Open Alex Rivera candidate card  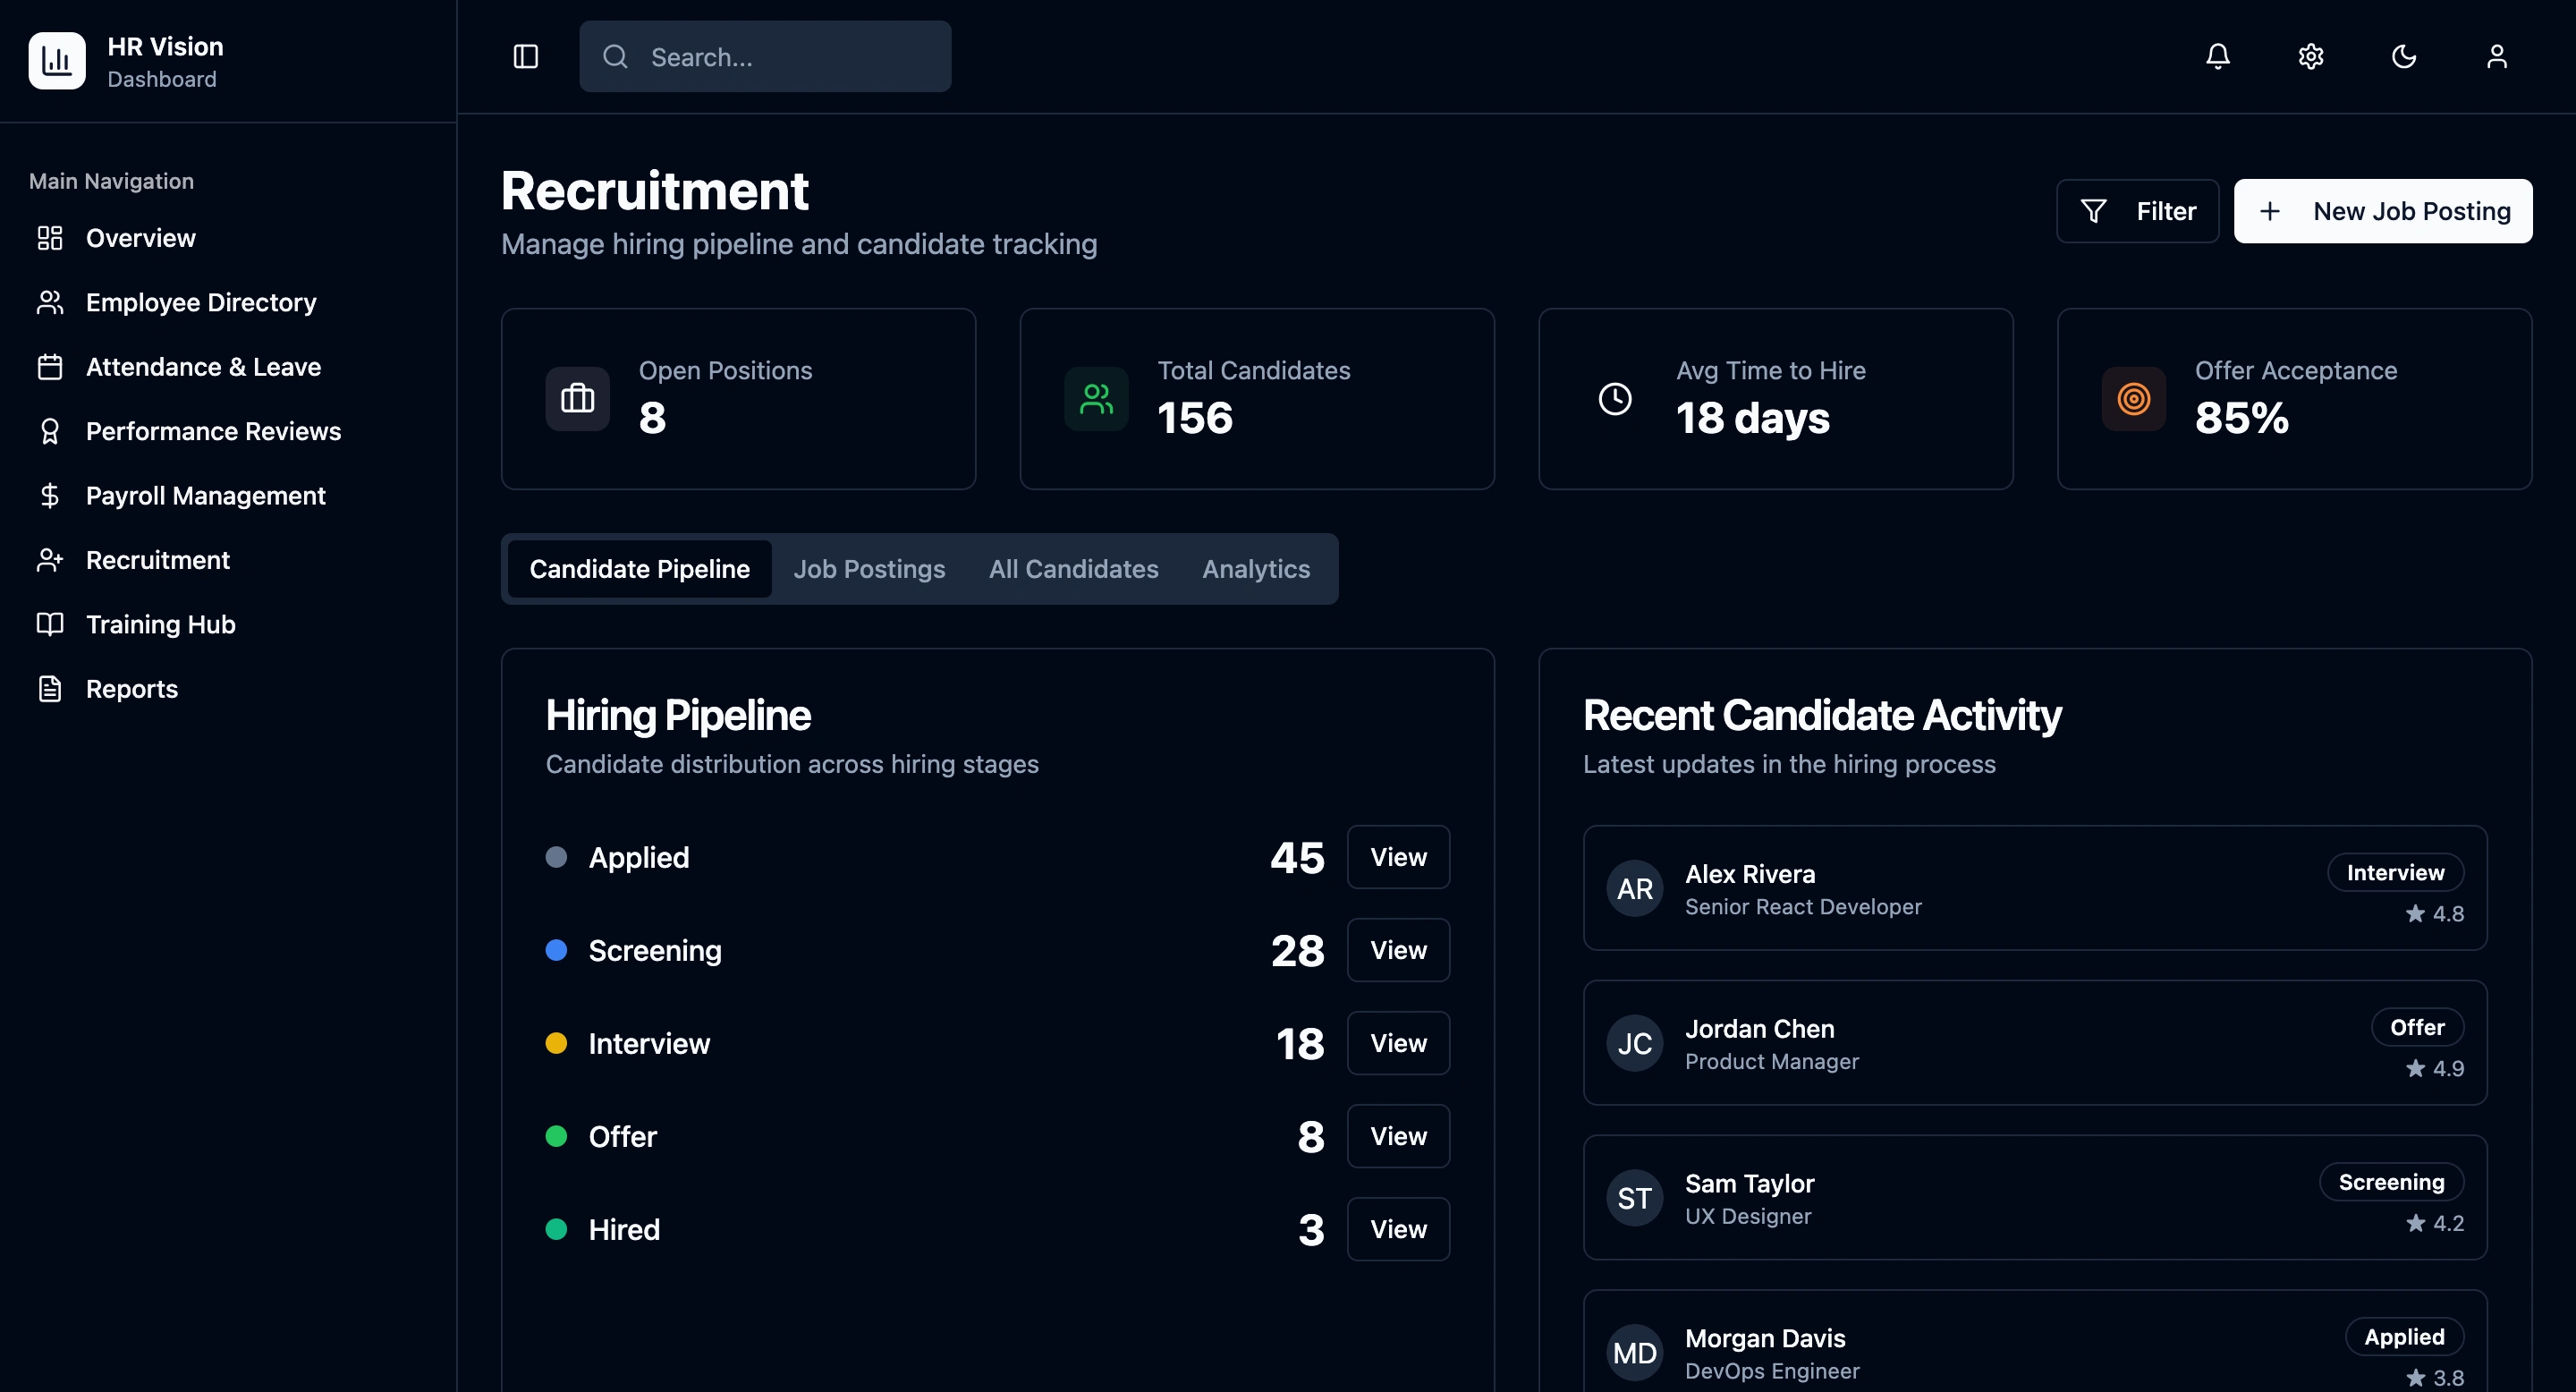click(2034, 888)
